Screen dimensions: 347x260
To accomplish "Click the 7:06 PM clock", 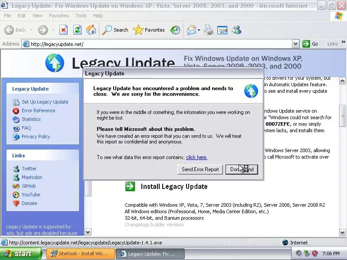I will tap(331, 253).
